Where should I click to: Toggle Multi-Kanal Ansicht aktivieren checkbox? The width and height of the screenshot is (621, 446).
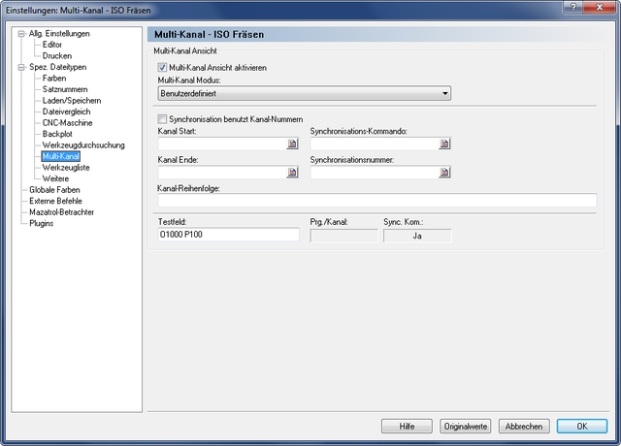(162, 68)
